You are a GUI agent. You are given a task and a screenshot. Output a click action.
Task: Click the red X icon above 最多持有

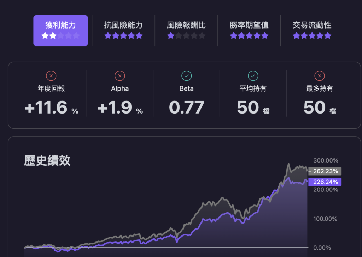click(x=319, y=75)
